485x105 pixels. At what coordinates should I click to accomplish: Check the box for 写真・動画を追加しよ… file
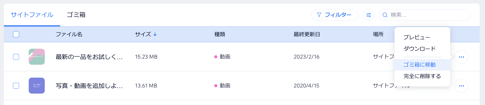(x=16, y=86)
